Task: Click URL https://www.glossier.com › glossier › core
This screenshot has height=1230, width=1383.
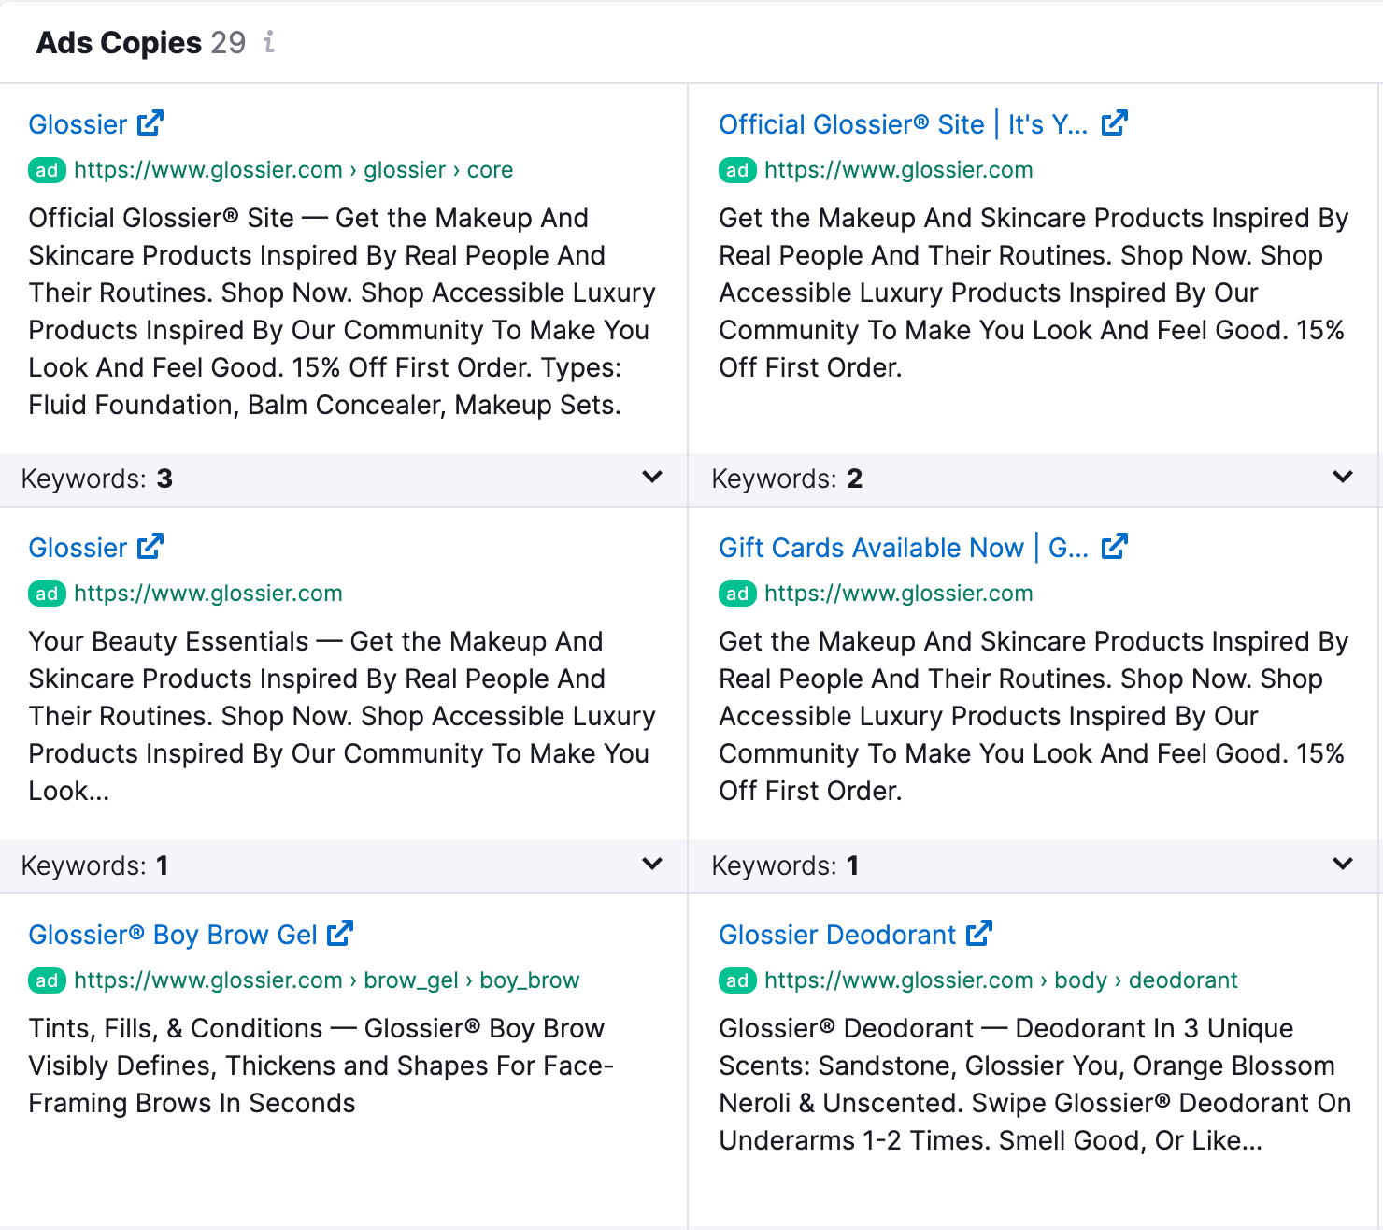Action: pyautogui.click(x=293, y=170)
